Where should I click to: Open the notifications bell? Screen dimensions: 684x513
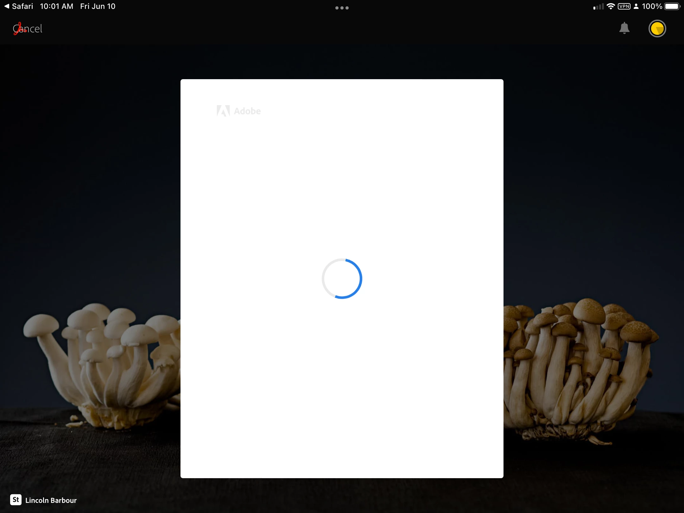624,28
